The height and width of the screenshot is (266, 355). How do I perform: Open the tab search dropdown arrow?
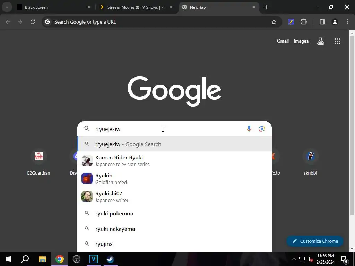(7, 7)
